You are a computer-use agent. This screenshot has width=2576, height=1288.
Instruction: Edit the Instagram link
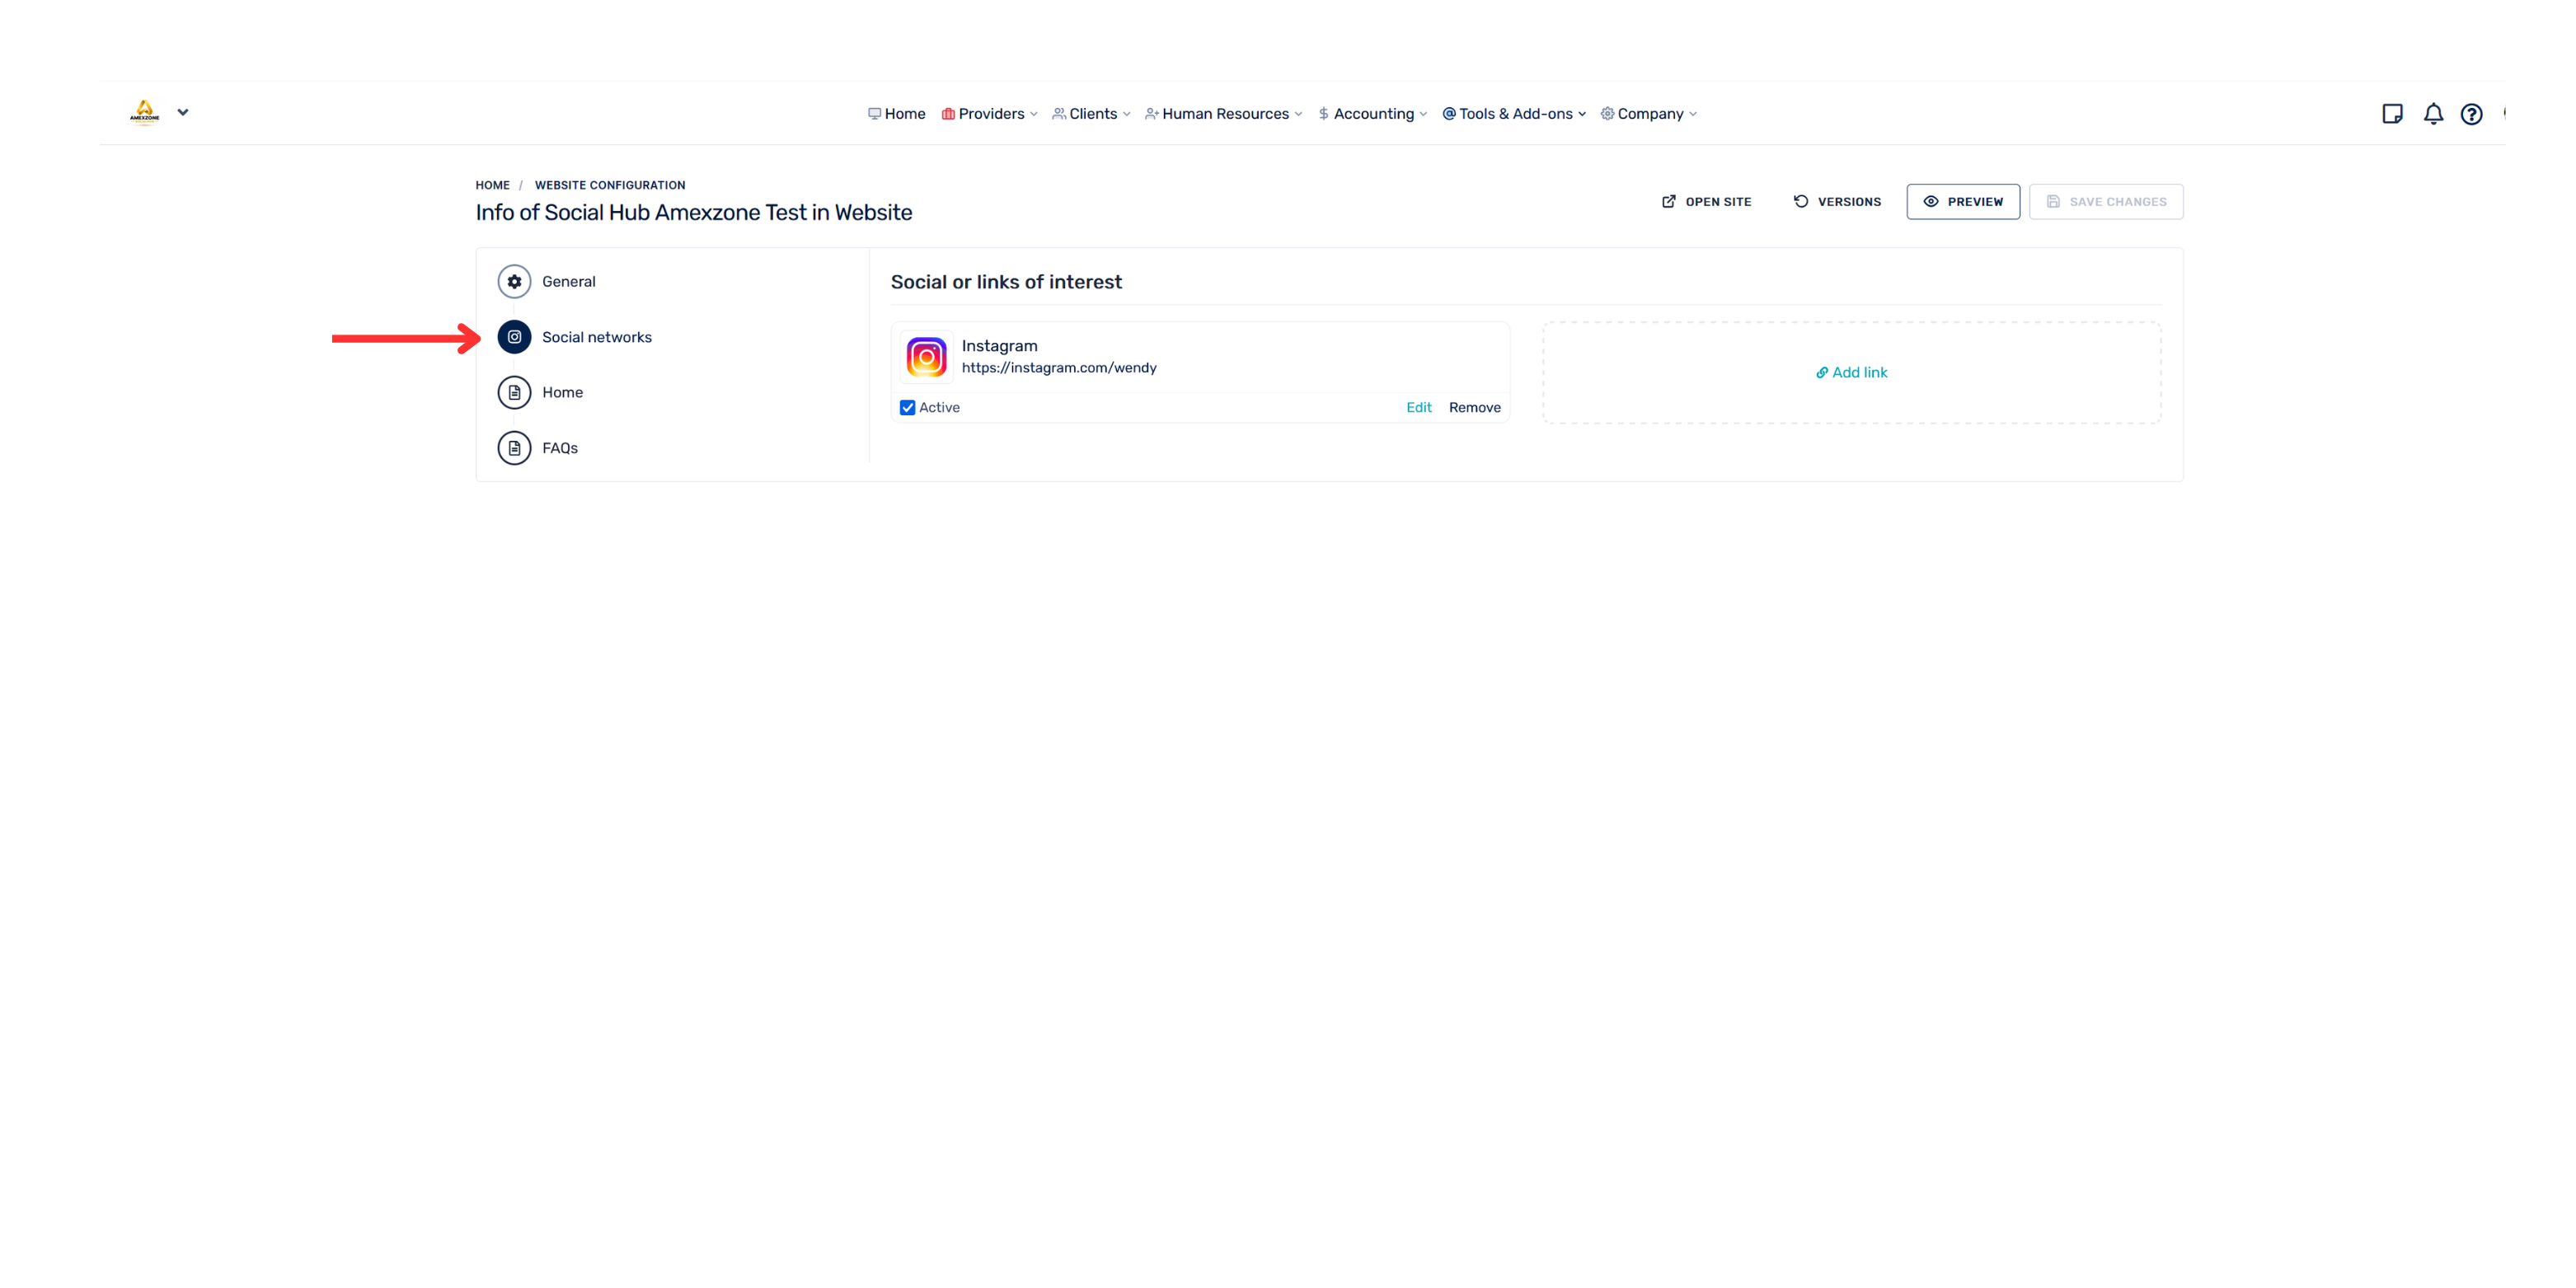(1418, 408)
